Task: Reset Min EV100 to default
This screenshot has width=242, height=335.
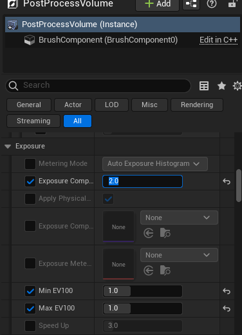Action: (227, 291)
